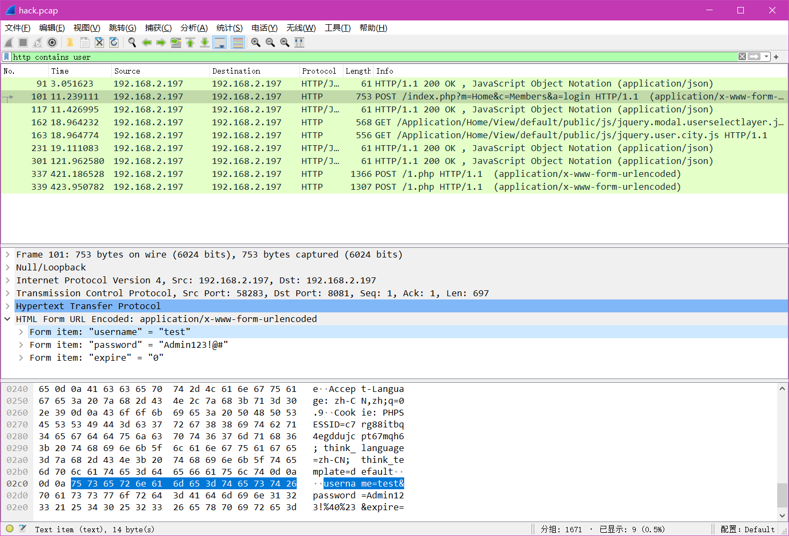This screenshot has height=536, width=789.
Task: Open the 电话(Y) menu
Action: pos(264,28)
